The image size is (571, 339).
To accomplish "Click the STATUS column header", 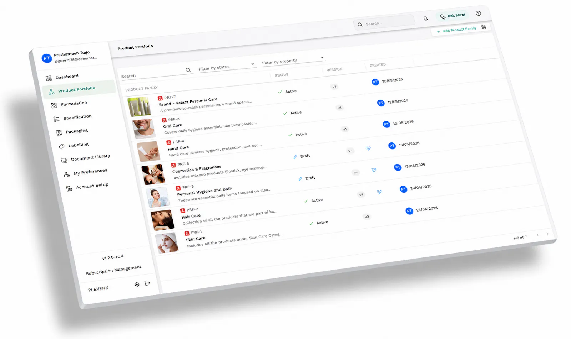I will (282, 75).
